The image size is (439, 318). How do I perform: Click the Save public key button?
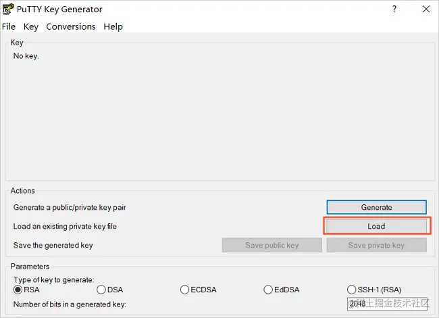(272, 246)
